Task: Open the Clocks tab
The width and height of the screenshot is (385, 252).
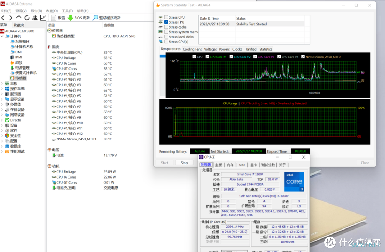Action: click(237, 49)
